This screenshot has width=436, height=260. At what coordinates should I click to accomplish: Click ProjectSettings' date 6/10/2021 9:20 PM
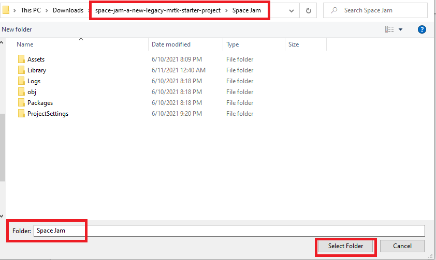(177, 114)
